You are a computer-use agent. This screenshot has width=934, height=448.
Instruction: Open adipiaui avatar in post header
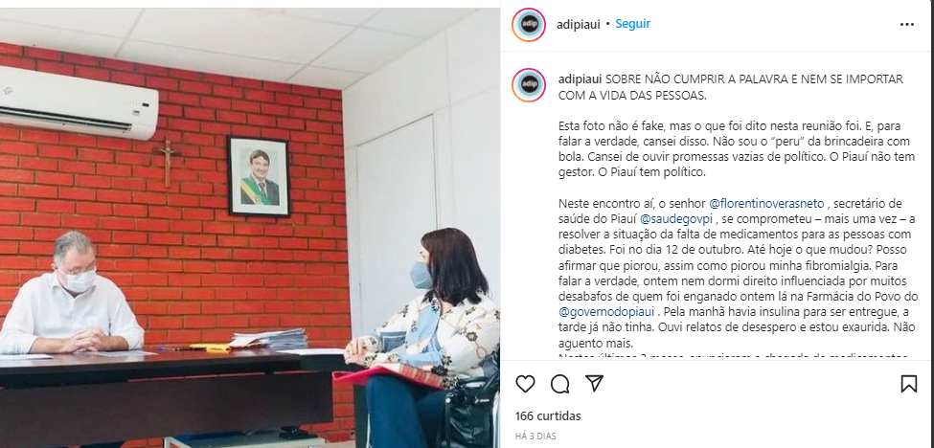(529, 24)
